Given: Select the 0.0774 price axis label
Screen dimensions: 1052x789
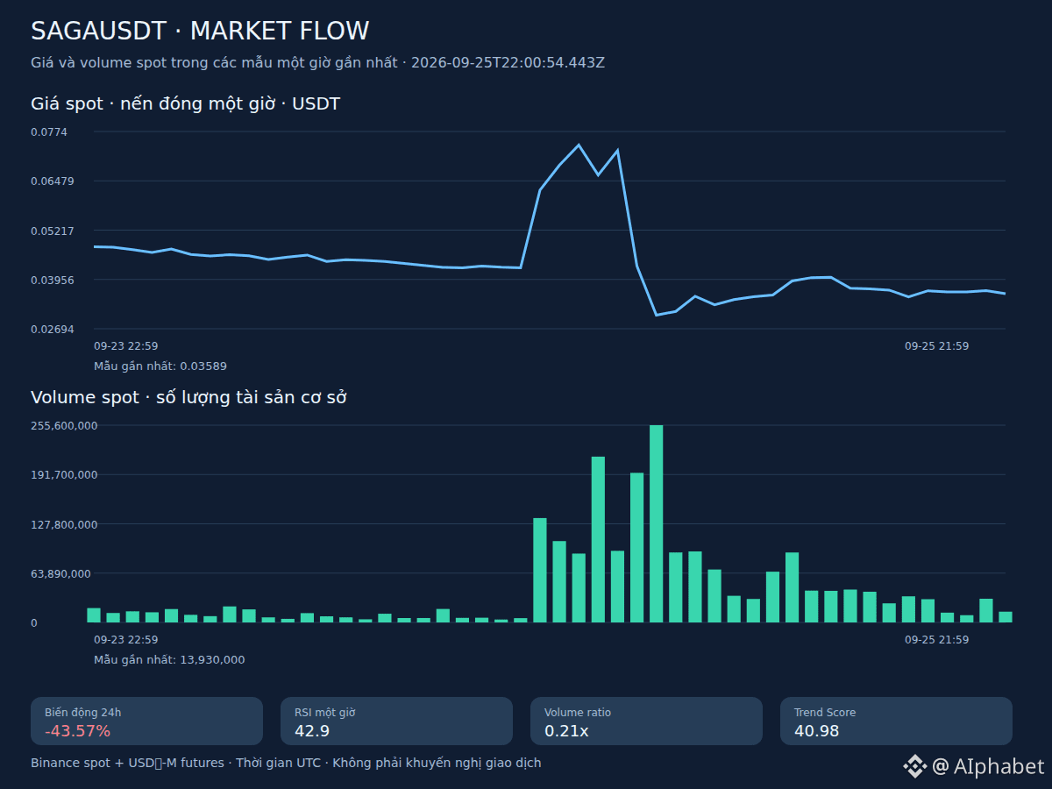Looking at the screenshot, I should tap(49, 131).
